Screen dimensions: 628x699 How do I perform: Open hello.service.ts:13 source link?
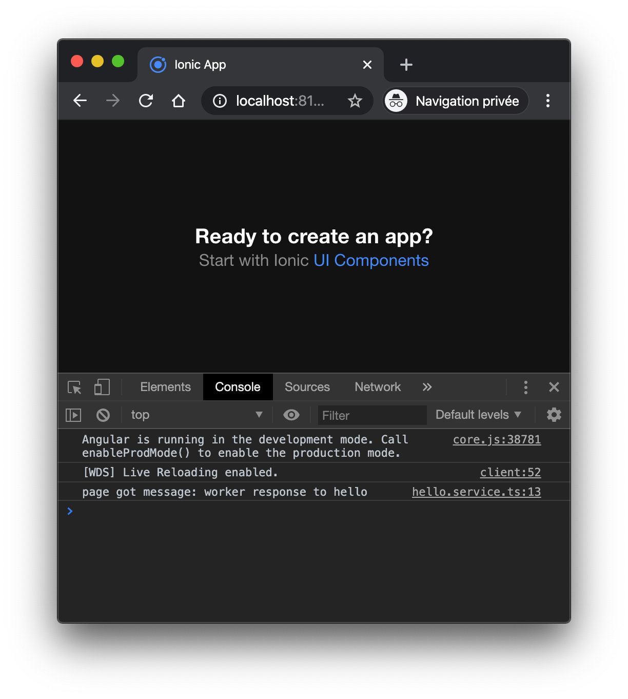coord(476,492)
